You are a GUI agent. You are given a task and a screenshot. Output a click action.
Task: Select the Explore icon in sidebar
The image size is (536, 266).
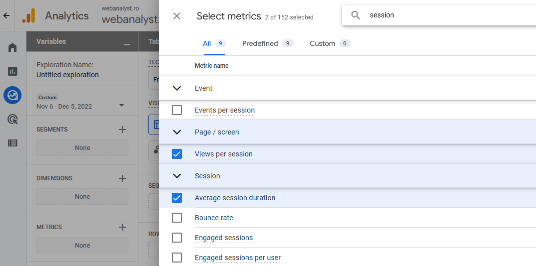pos(12,95)
